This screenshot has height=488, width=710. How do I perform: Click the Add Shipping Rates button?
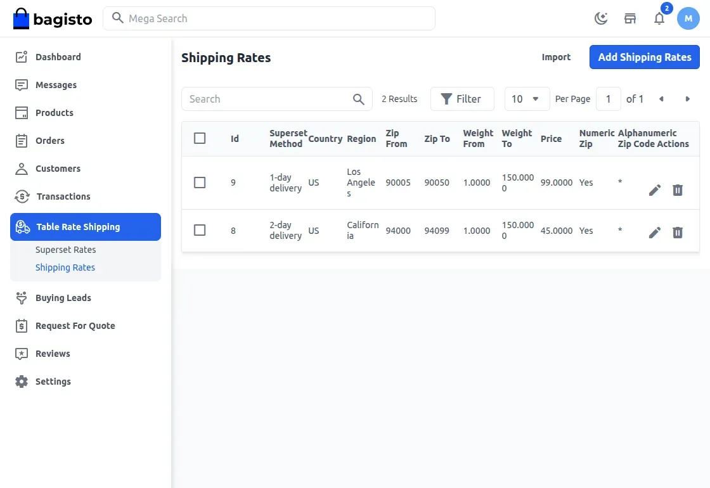(x=644, y=57)
